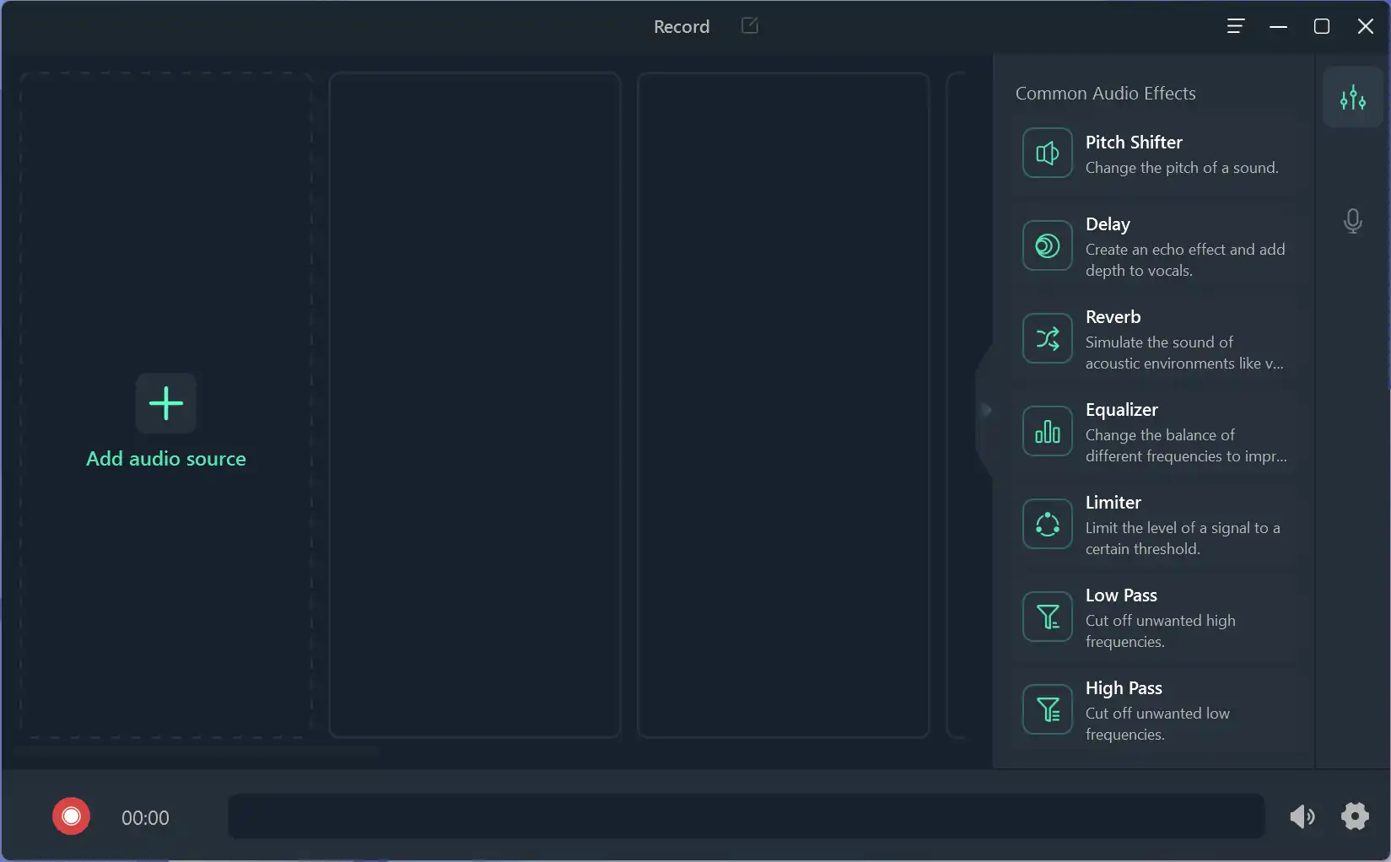Click the Pitch Shifter effect icon

(x=1047, y=154)
